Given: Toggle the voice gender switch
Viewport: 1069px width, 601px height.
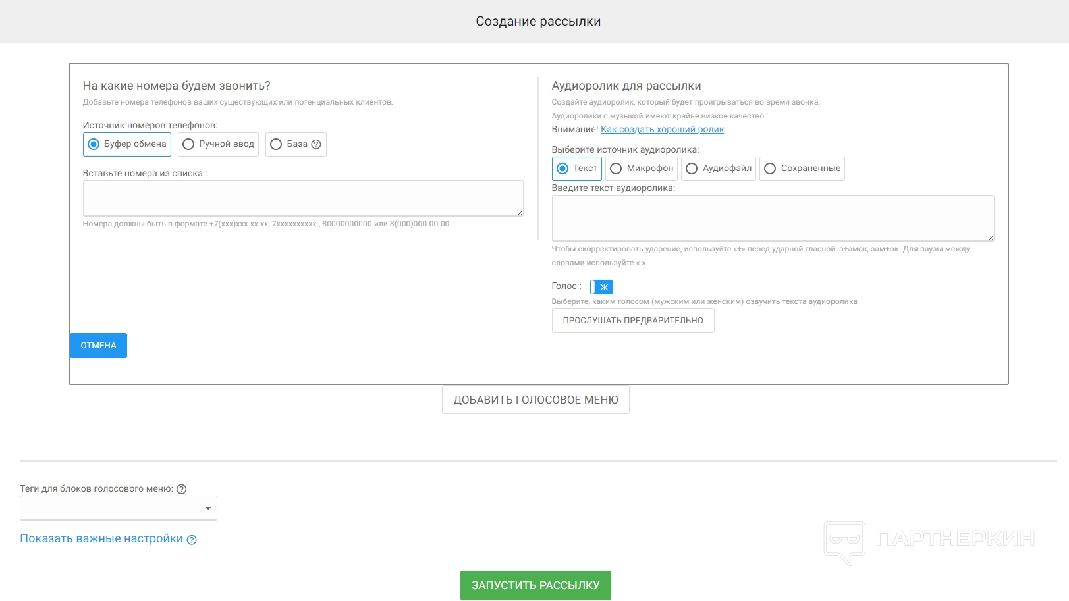Looking at the screenshot, I should click(x=601, y=287).
